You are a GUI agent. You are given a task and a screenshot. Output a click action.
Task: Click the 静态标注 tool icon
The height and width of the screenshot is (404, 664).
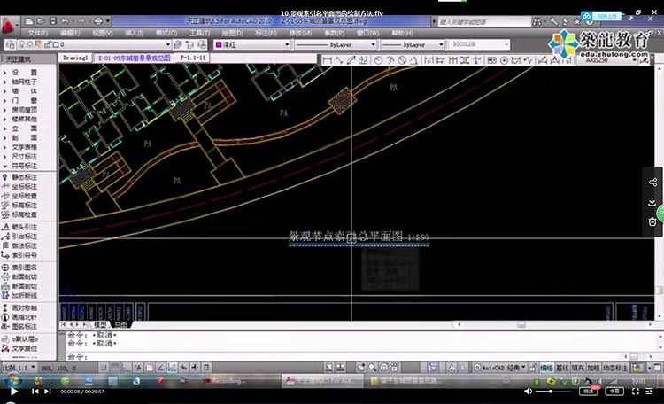5,177
